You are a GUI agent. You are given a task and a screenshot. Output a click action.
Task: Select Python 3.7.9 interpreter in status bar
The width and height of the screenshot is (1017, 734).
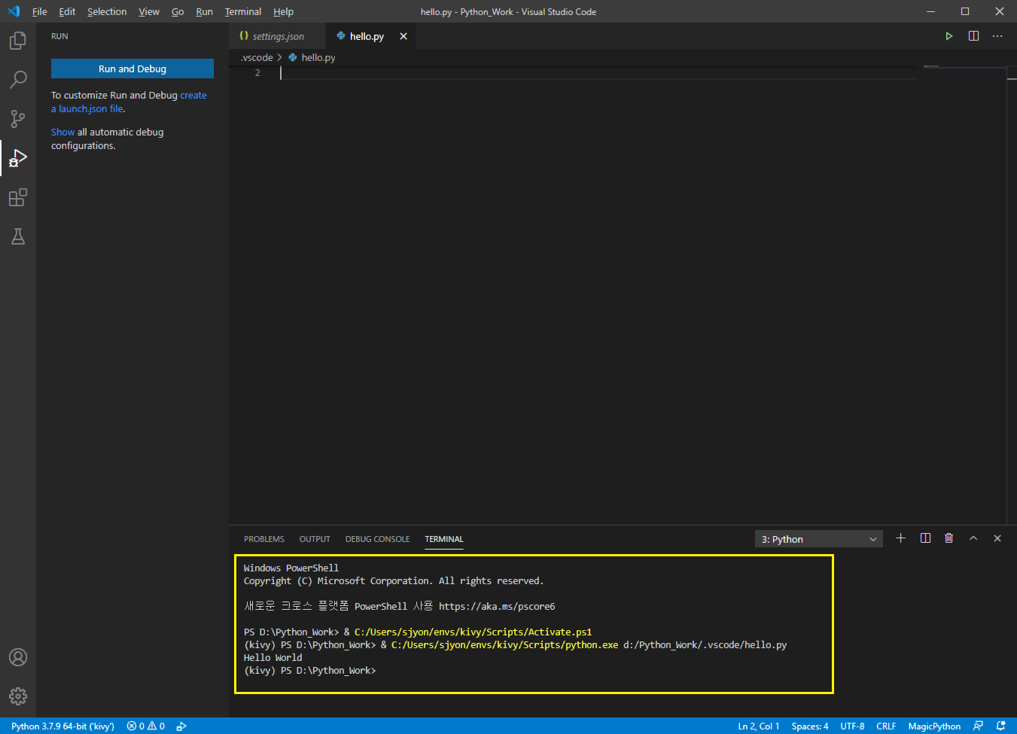coord(62,726)
